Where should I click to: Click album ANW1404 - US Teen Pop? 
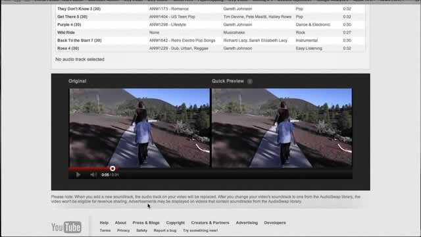[x=172, y=16]
